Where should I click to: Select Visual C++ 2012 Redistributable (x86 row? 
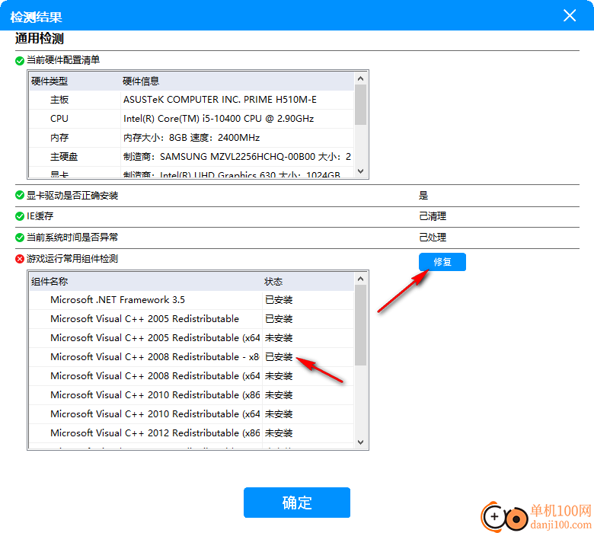pos(192,433)
